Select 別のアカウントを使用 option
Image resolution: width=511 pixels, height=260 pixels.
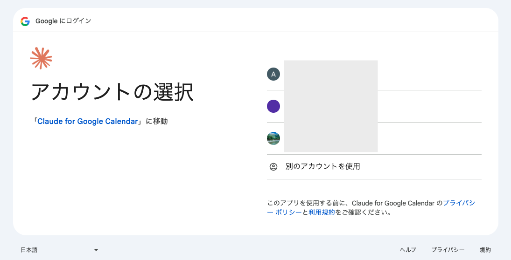(x=374, y=167)
